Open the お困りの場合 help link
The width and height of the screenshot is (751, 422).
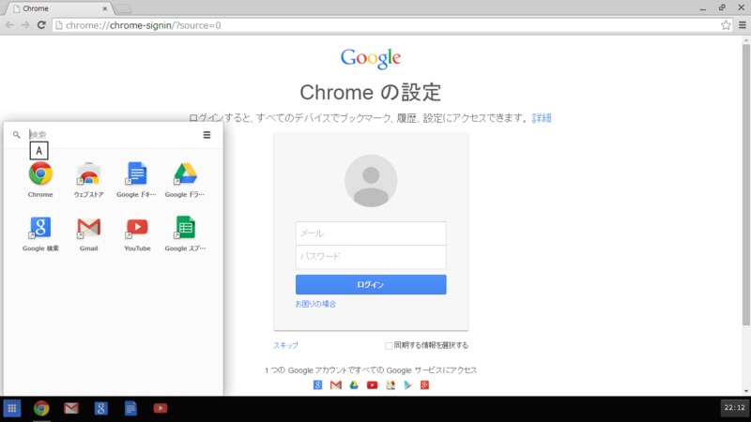(315, 304)
